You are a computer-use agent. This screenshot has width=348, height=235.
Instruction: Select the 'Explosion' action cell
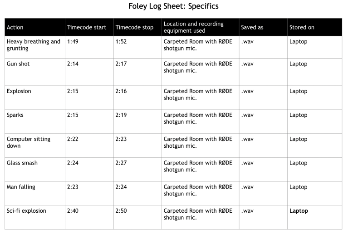pos(19,91)
